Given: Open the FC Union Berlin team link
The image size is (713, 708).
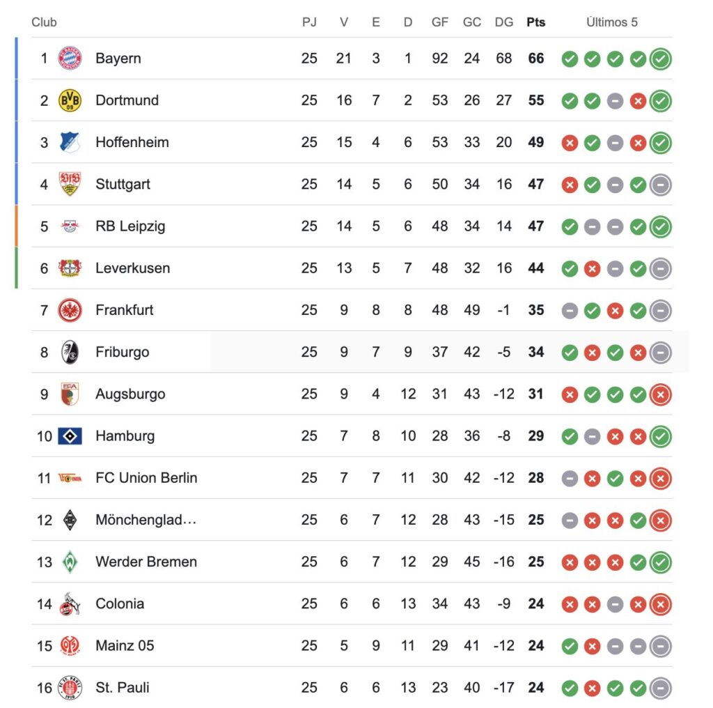Looking at the screenshot, I should tap(146, 478).
